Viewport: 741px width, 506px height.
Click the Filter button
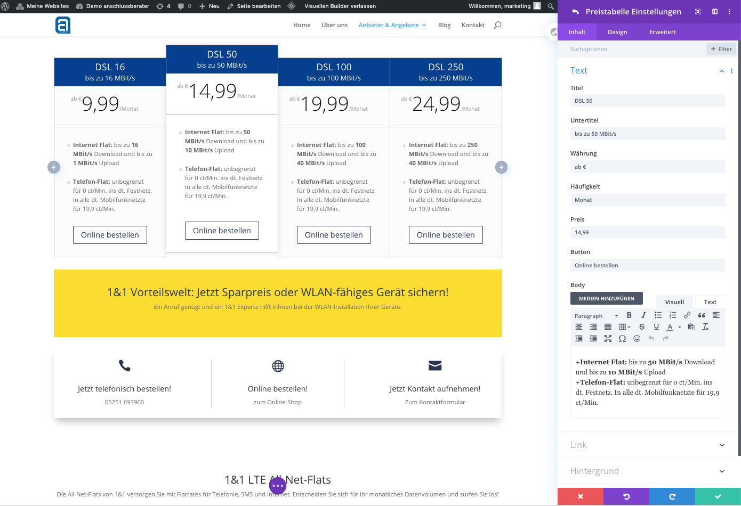[x=721, y=49]
